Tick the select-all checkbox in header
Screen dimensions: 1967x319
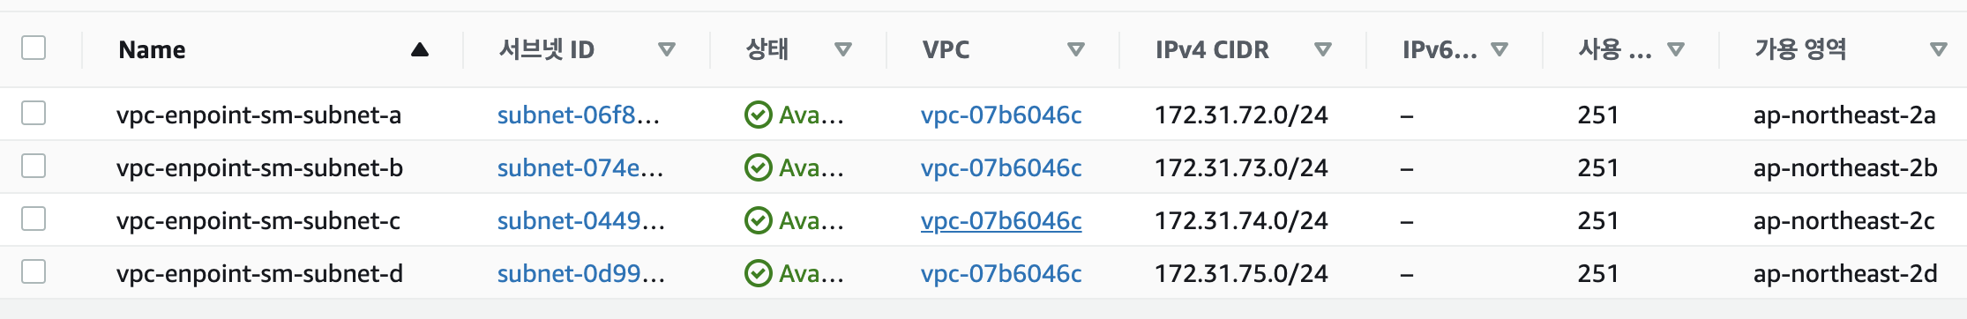34,48
